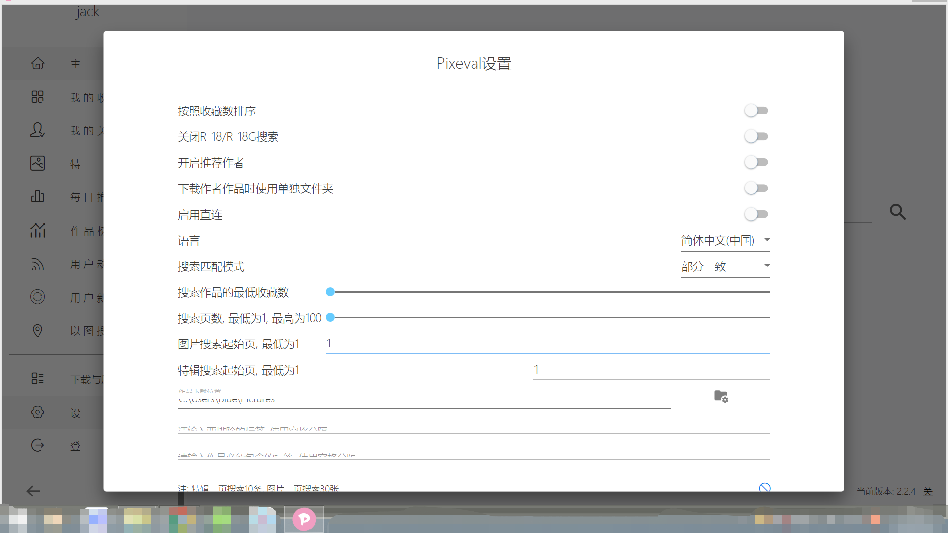Image resolution: width=948 pixels, height=533 pixels.
Task: Click the location pin image-search icon
Action: 38,330
